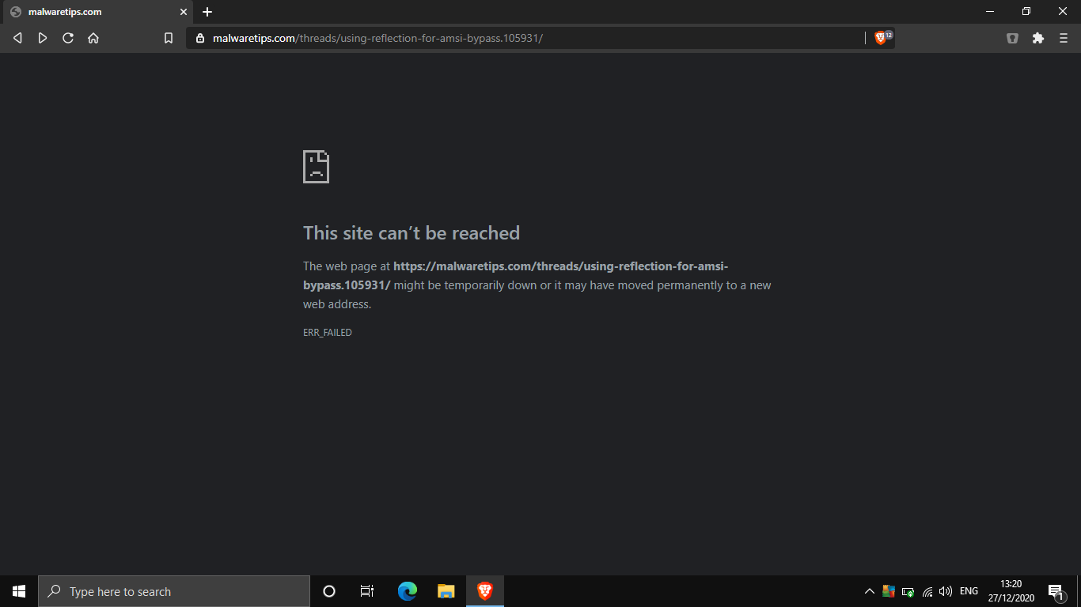Select the malwaretips.com tab
The image size is (1081, 607).
click(x=97, y=12)
